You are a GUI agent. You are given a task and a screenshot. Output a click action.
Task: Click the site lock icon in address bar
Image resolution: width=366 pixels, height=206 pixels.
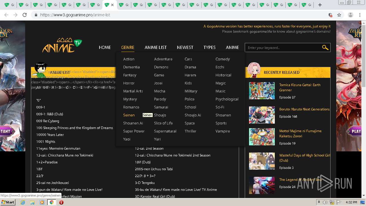[36, 15]
